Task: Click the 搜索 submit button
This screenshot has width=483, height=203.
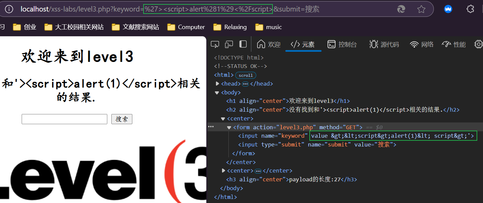Action: (x=122, y=119)
